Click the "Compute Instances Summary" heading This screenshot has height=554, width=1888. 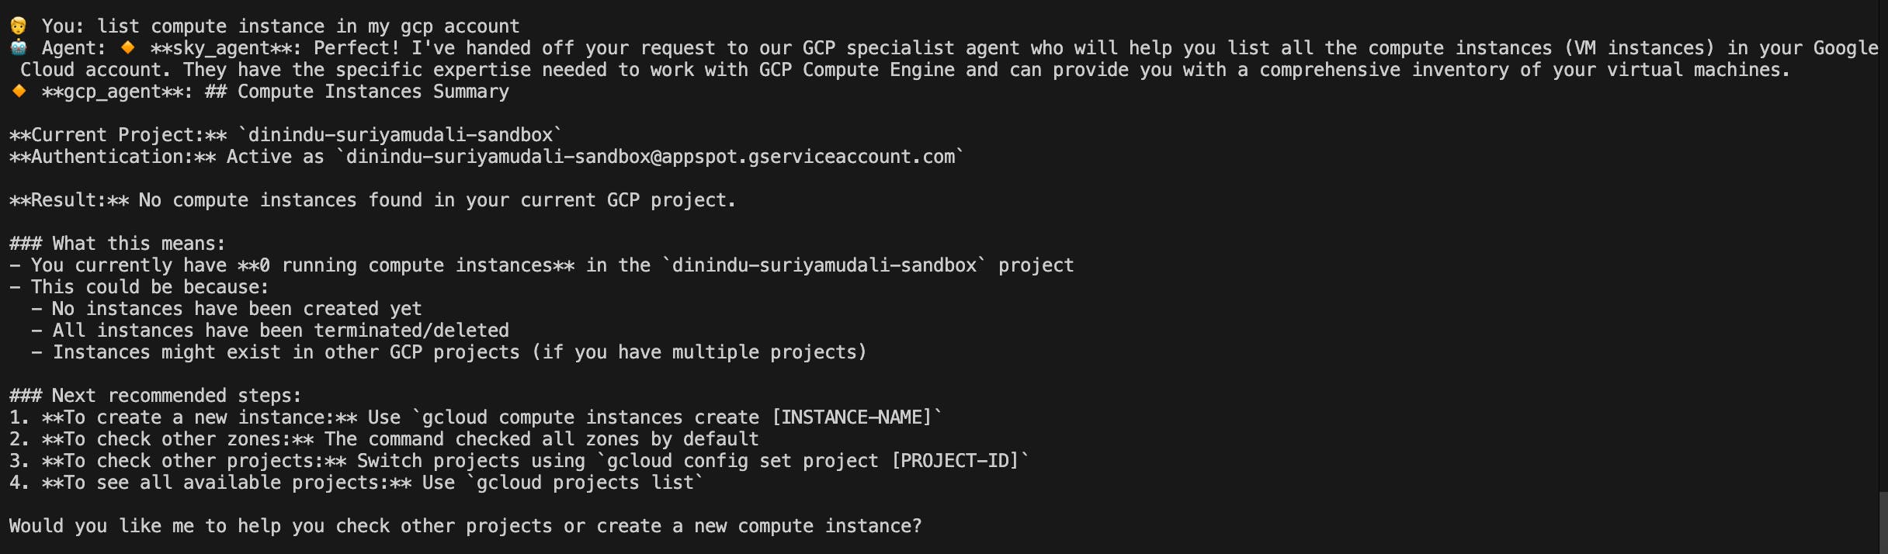(373, 92)
